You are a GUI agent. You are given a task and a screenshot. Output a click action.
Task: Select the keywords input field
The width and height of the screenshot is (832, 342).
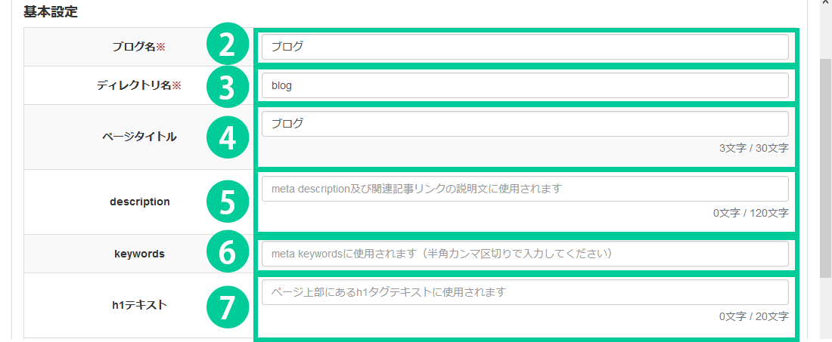click(525, 254)
